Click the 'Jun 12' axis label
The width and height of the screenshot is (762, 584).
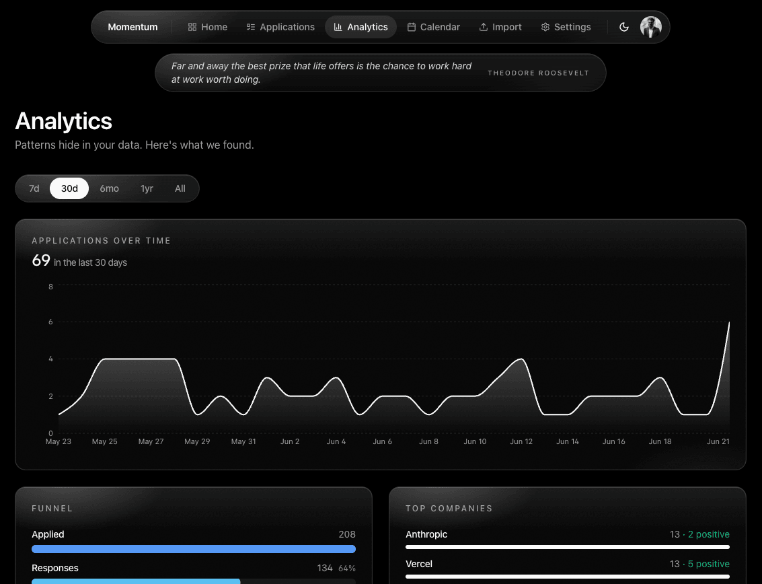click(x=521, y=441)
